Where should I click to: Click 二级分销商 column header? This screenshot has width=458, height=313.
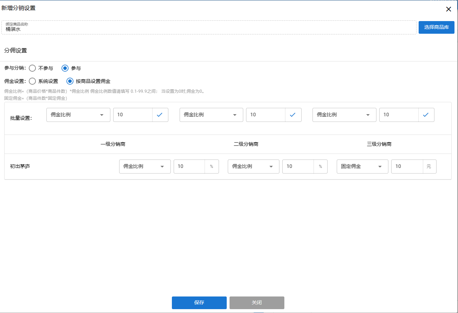246,144
